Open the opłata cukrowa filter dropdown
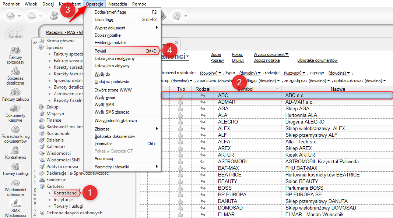Image resolution: width=393 pixels, height=218 pixels. click(x=376, y=81)
